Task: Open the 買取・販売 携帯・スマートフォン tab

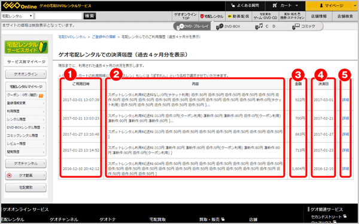Action: [x=292, y=16]
